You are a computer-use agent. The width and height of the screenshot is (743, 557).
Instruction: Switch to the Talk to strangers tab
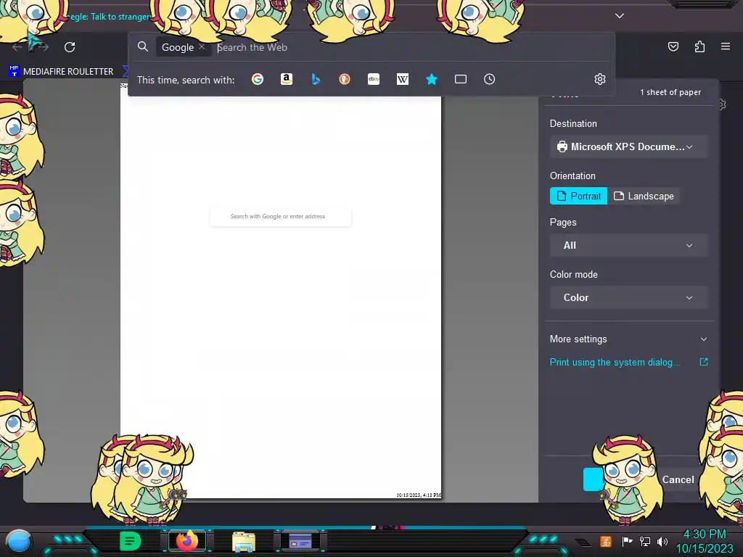(x=108, y=17)
